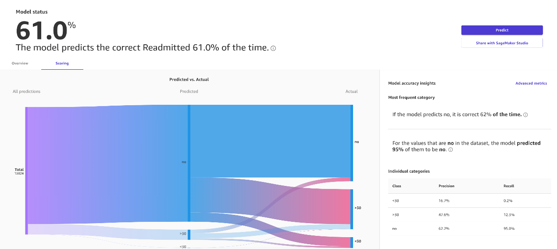Click the Precision column header
This screenshot has width=557, height=249.
point(446,186)
